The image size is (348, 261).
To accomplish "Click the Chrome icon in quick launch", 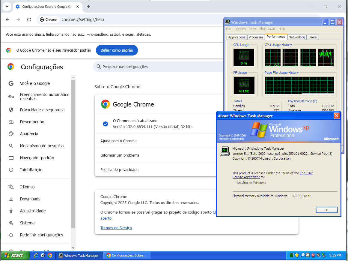I will [x=50, y=255].
